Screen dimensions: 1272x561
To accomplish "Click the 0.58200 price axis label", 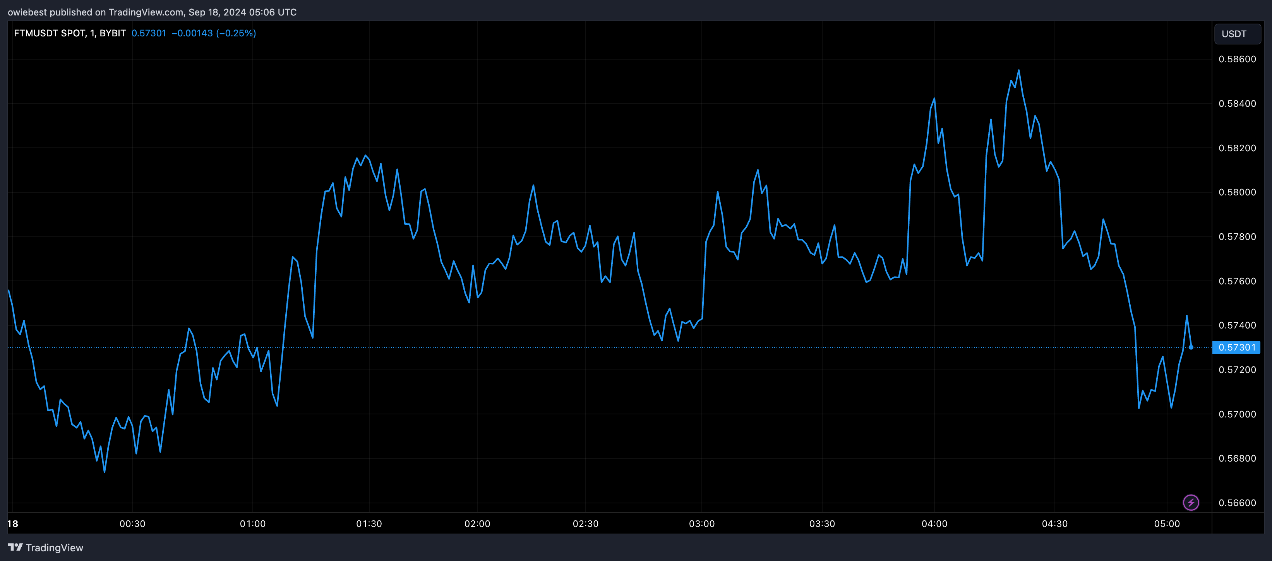I will pos(1238,148).
